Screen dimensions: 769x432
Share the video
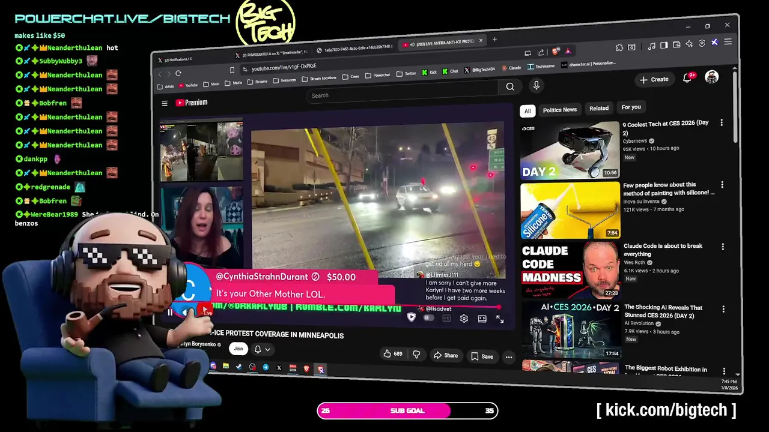coord(446,355)
